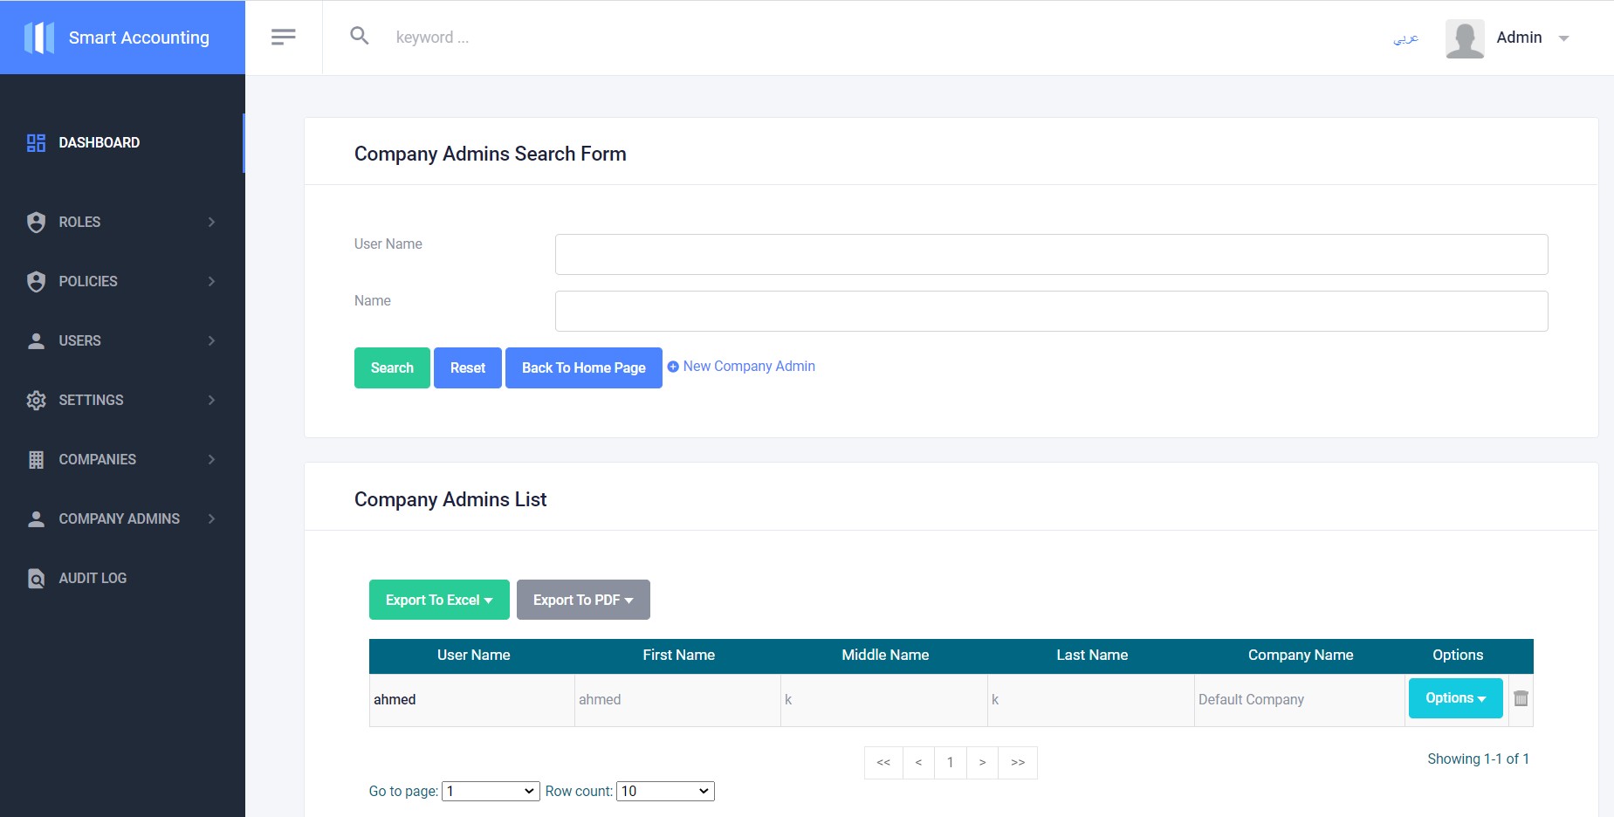Click the green Search button
The height and width of the screenshot is (817, 1614).
392,367
